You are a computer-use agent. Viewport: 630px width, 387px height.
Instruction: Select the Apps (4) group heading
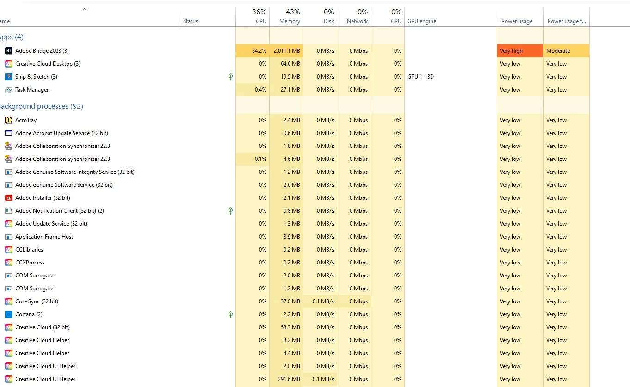(x=11, y=37)
